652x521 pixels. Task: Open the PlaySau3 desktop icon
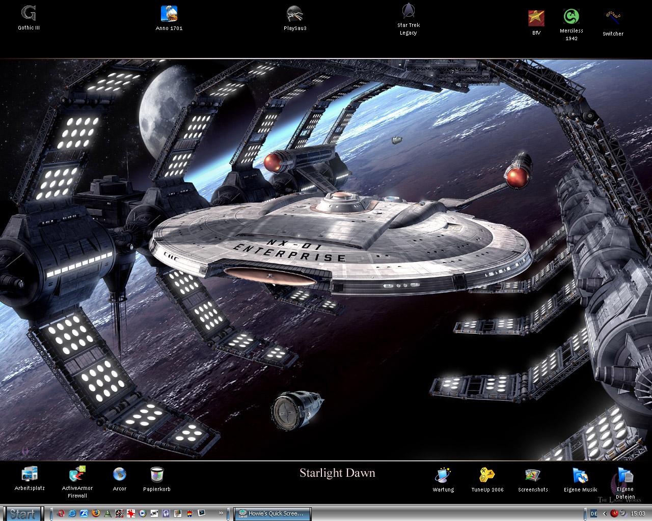(x=295, y=18)
